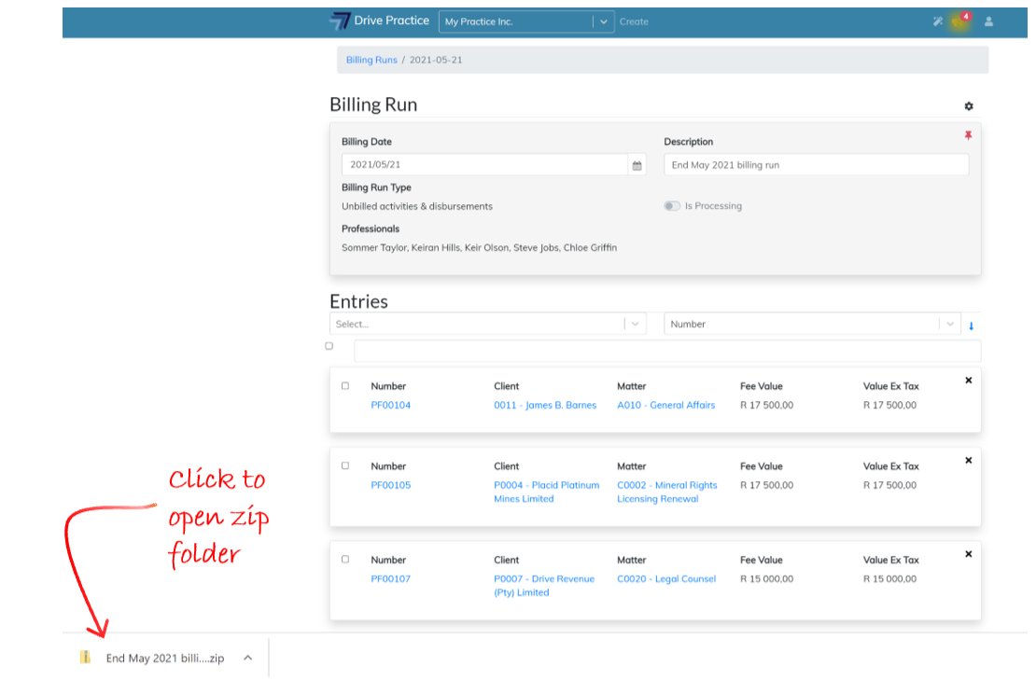
Task: Toggle the blue sort direction arrow
Action: 971,326
